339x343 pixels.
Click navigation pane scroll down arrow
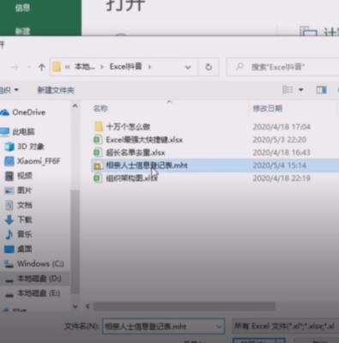[x=75, y=306]
